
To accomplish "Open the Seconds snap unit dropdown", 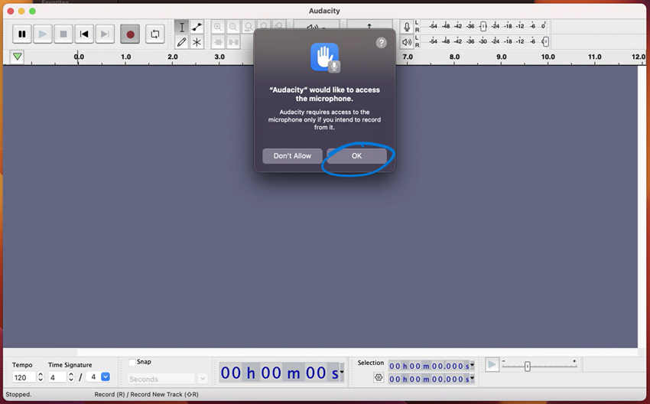I will [203, 379].
